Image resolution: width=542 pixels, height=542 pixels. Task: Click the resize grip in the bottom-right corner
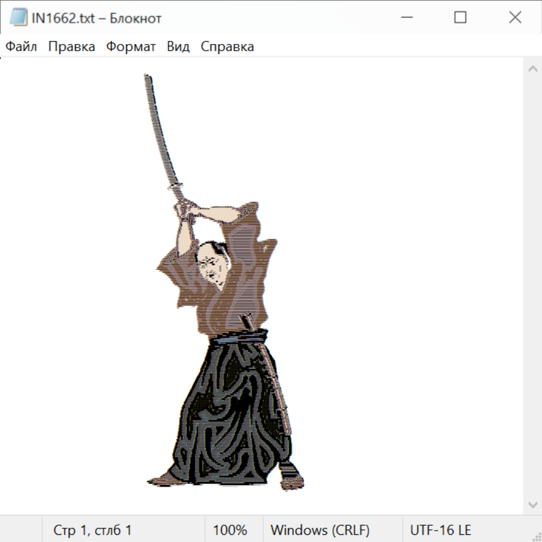click(536, 536)
